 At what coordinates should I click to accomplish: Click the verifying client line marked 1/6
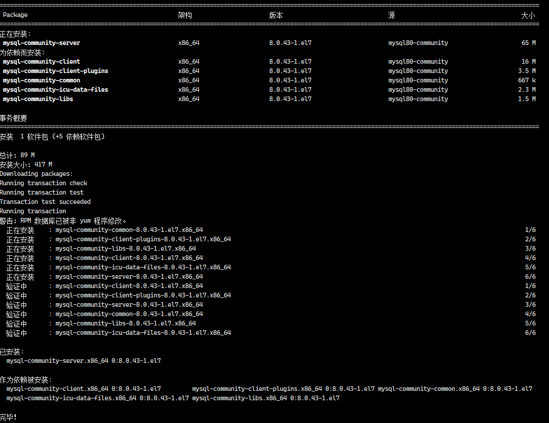click(x=271, y=286)
